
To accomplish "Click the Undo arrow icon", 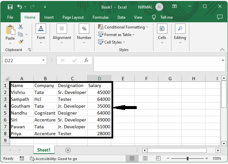I will (x=20, y=7).
